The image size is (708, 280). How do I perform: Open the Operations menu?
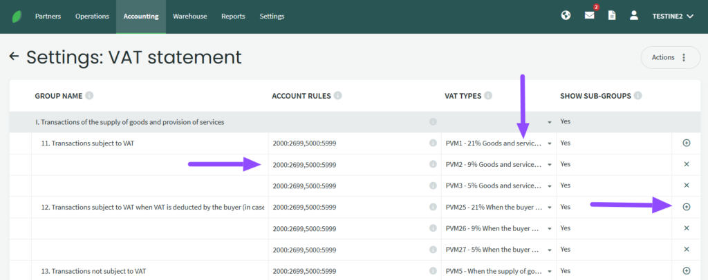coord(92,16)
